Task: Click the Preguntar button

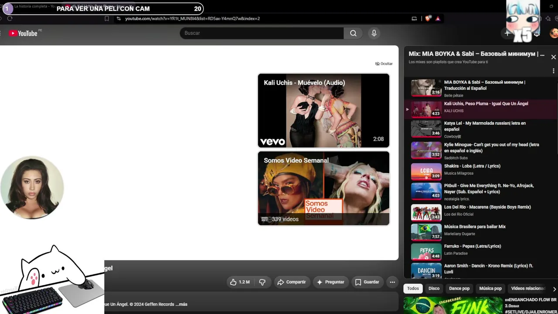Action: pos(330,282)
